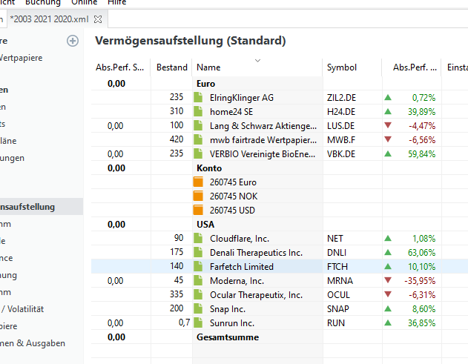Select the 260745 NOK account name
The height and width of the screenshot is (364, 468).
pyautogui.click(x=234, y=196)
